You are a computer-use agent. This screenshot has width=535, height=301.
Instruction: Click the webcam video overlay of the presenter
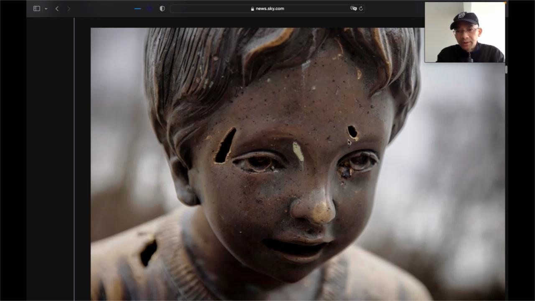pos(464,32)
